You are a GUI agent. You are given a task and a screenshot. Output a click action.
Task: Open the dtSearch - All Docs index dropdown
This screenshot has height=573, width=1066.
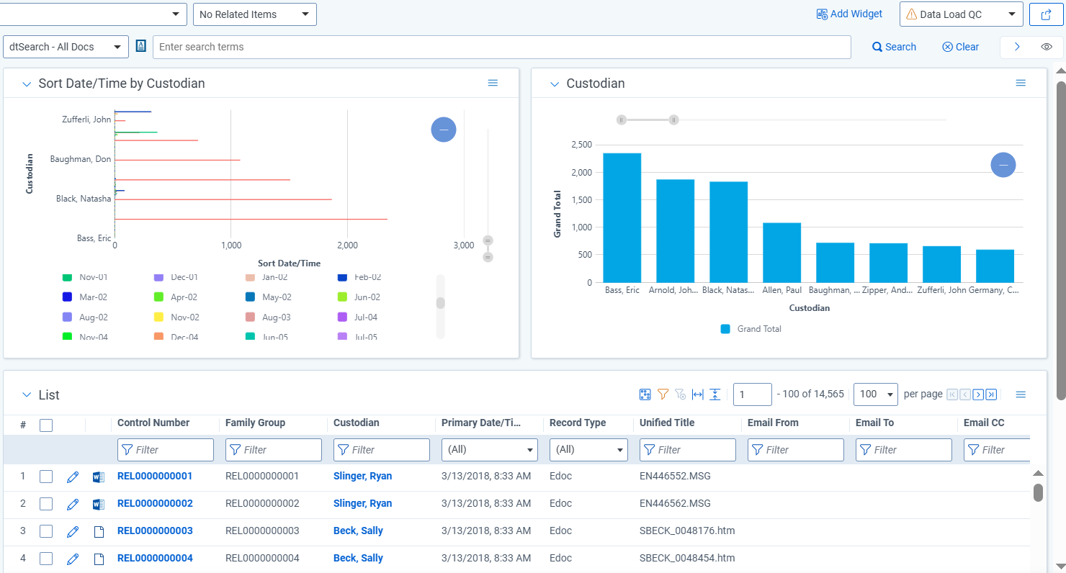(x=66, y=47)
